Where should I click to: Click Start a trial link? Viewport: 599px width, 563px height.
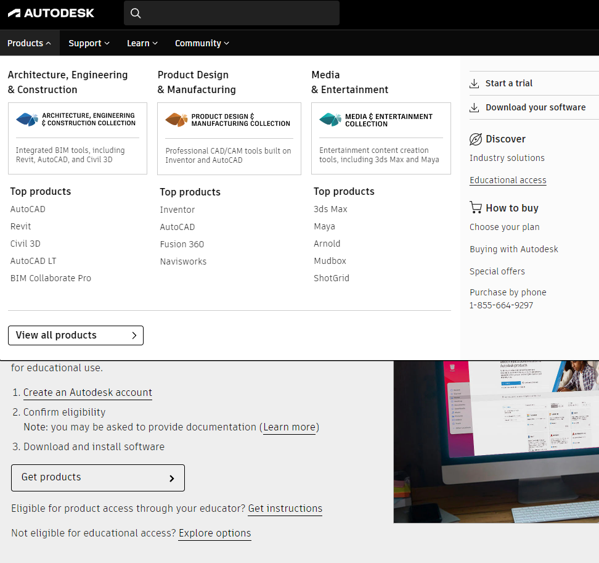[509, 83]
